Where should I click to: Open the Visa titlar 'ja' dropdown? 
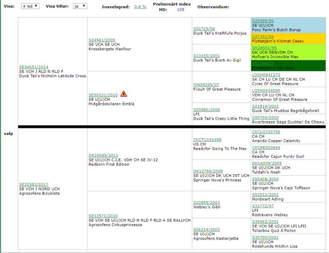tap(80, 6)
